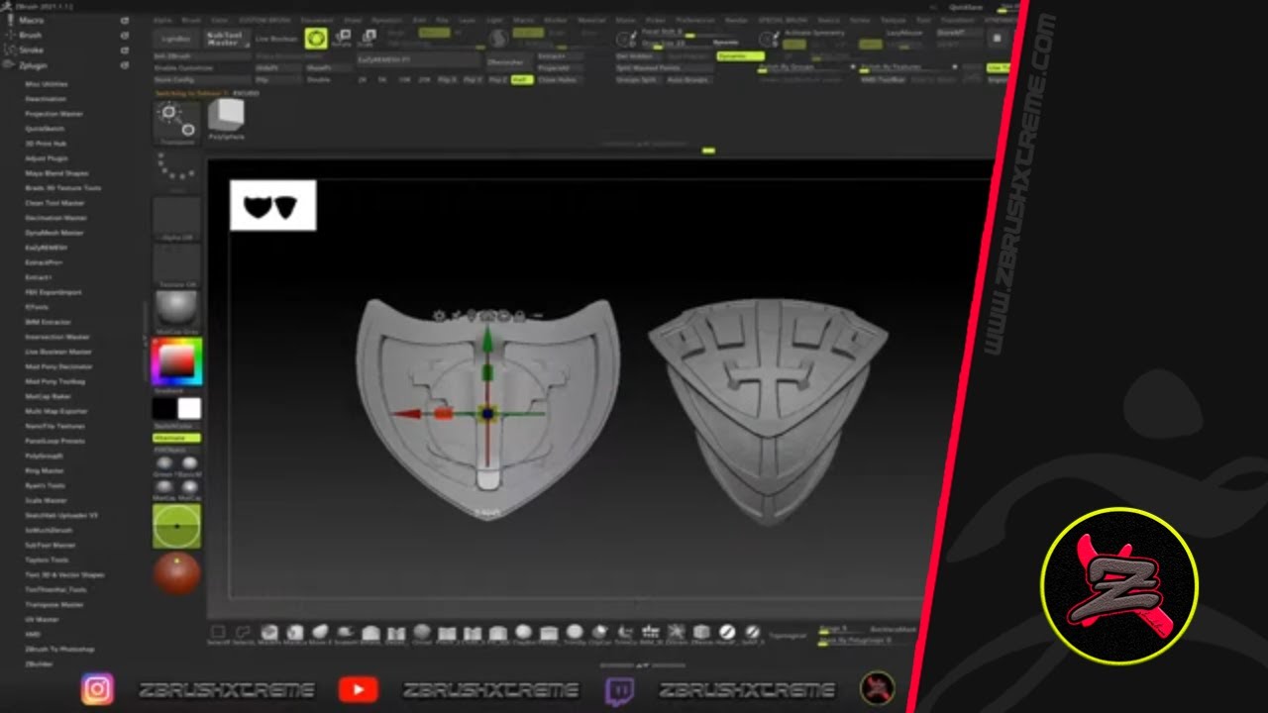Open the Preferences menu
The width and height of the screenshot is (1268, 713).
[695, 20]
